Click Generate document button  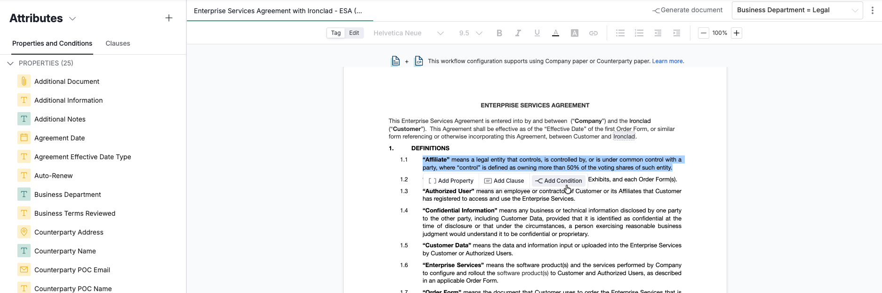pyautogui.click(x=687, y=10)
